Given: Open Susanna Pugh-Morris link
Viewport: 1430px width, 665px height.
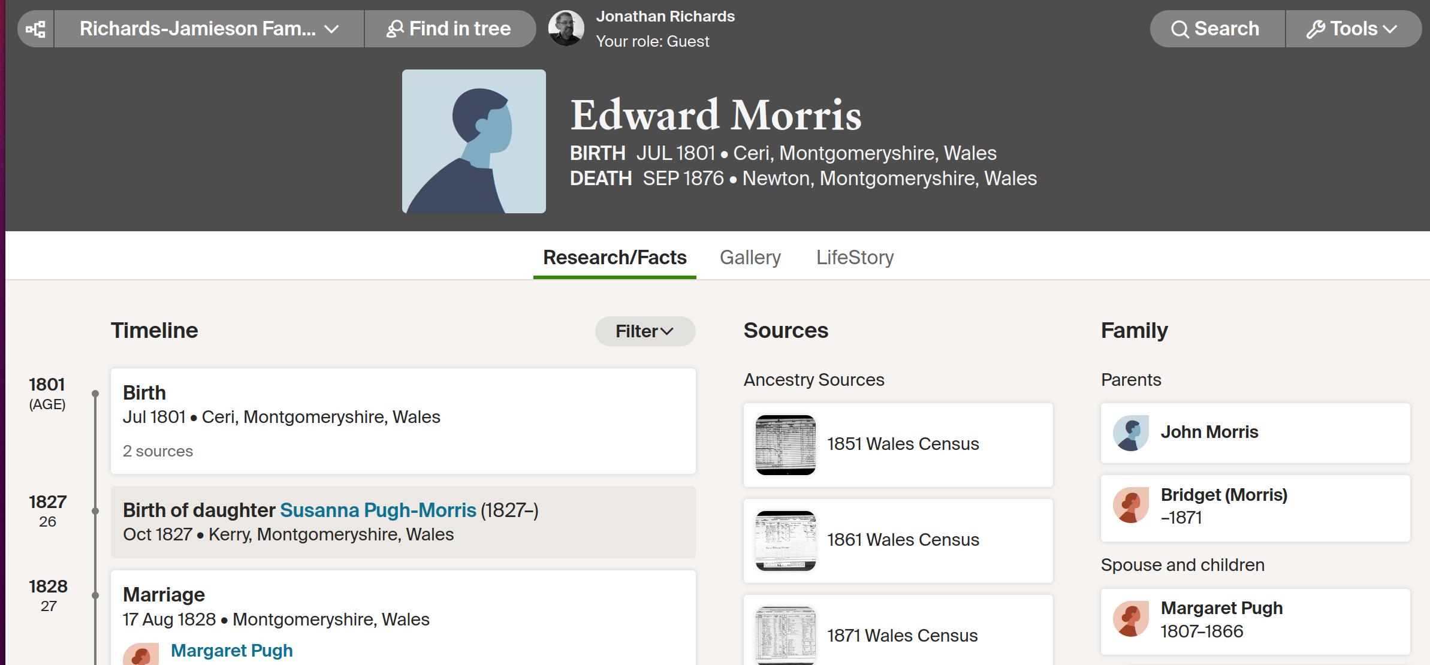Looking at the screenshot, I should [378, 510].
